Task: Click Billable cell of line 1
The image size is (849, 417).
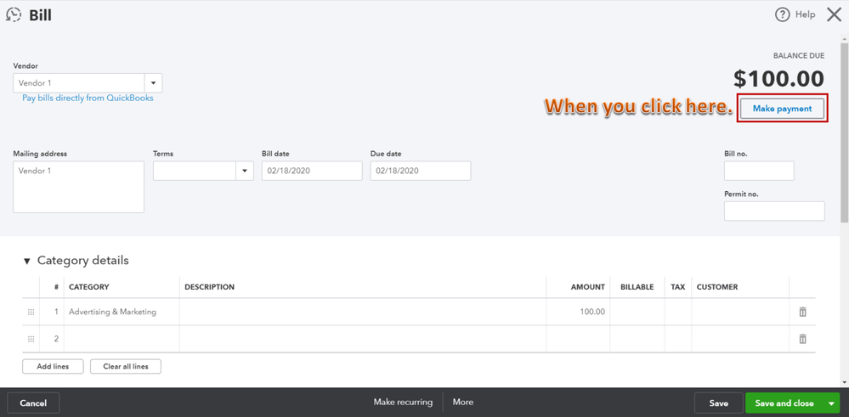Action: tap(637, 312)
